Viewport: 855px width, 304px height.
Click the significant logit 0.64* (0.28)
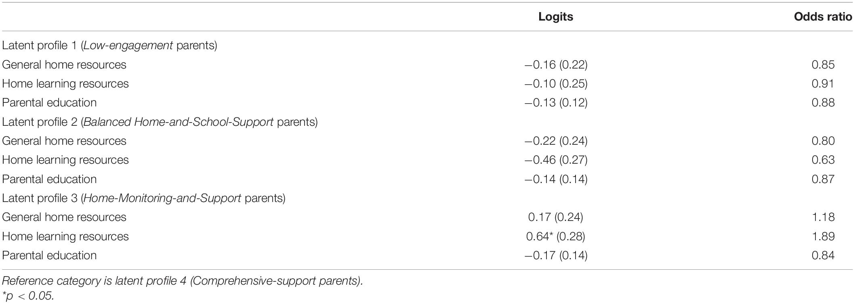coord(556,236)
